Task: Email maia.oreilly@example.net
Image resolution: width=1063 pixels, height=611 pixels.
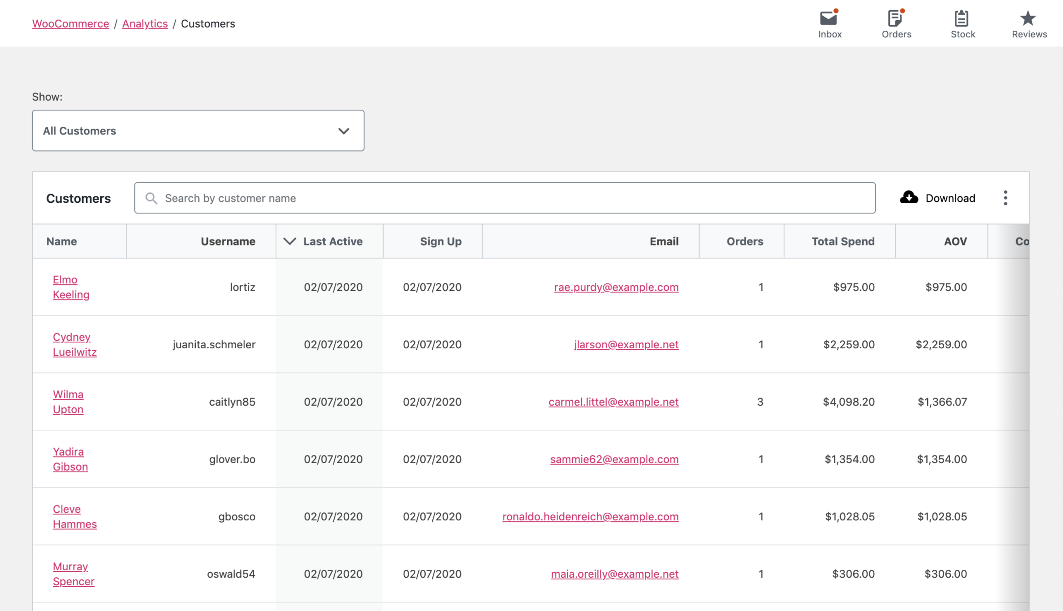Action: click(615, 574)
